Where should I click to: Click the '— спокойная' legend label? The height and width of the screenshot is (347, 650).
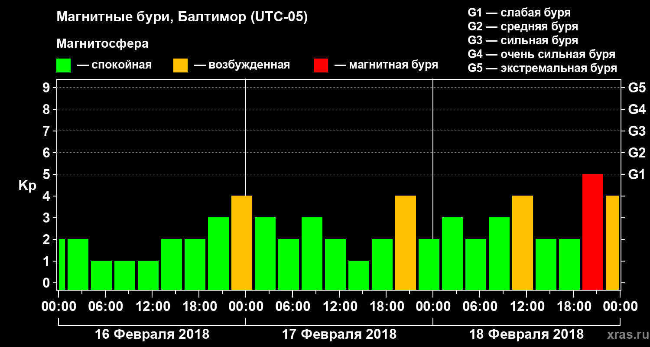click(x=114, y=65)
